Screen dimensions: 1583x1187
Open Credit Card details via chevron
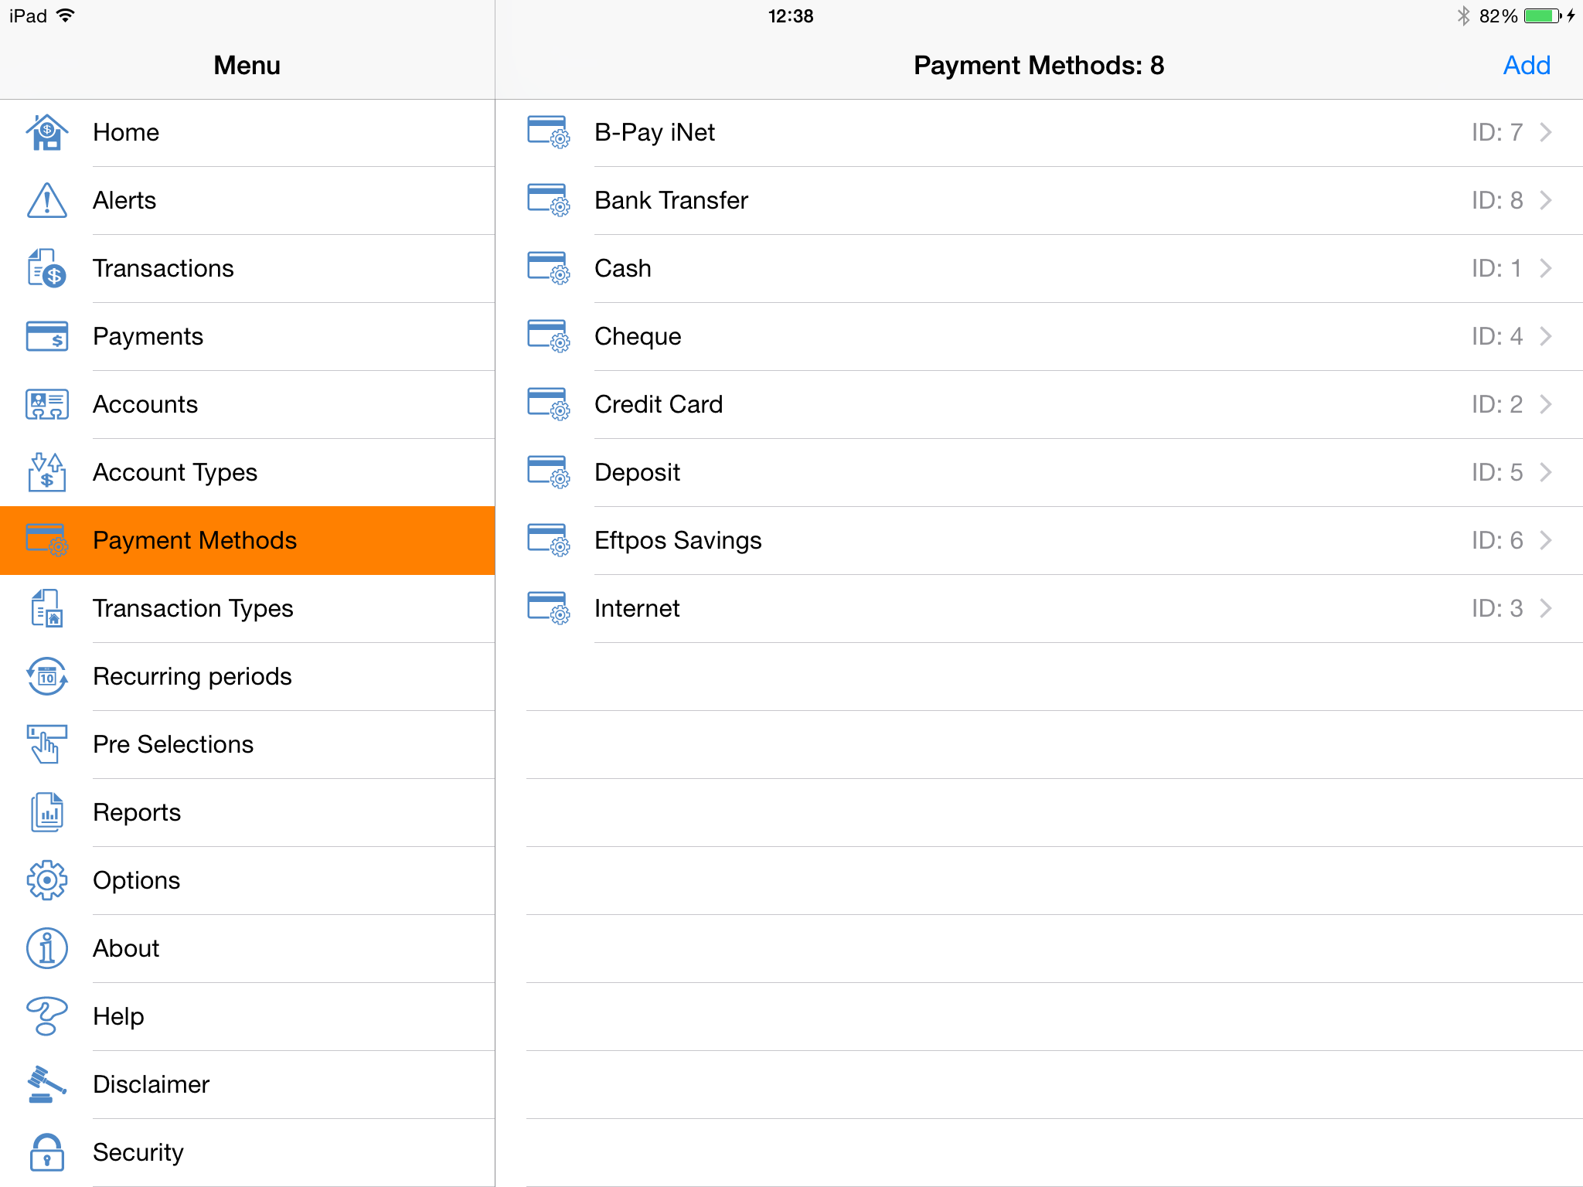click(x=1545, y=404)
